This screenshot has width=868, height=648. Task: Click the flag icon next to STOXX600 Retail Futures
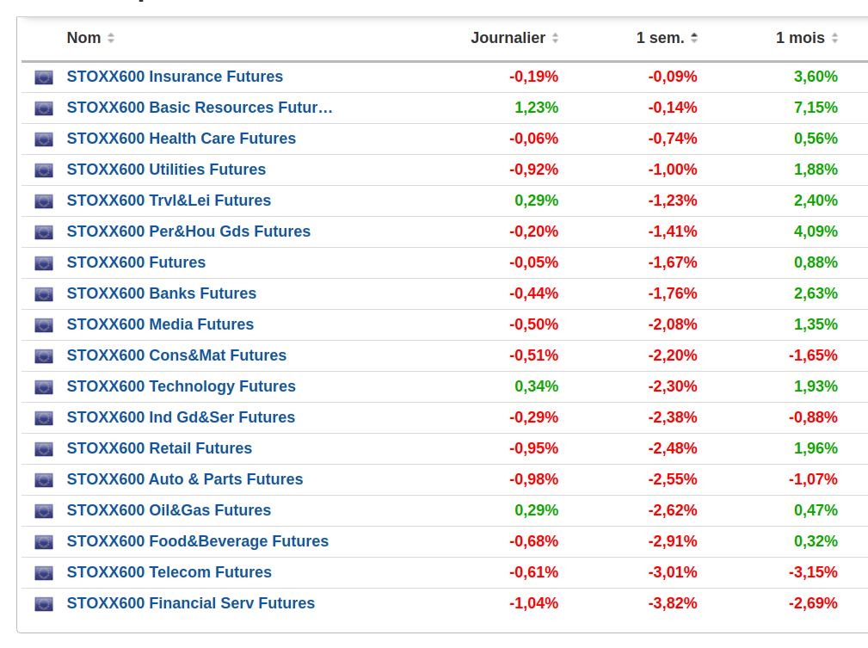click(44, 449)
